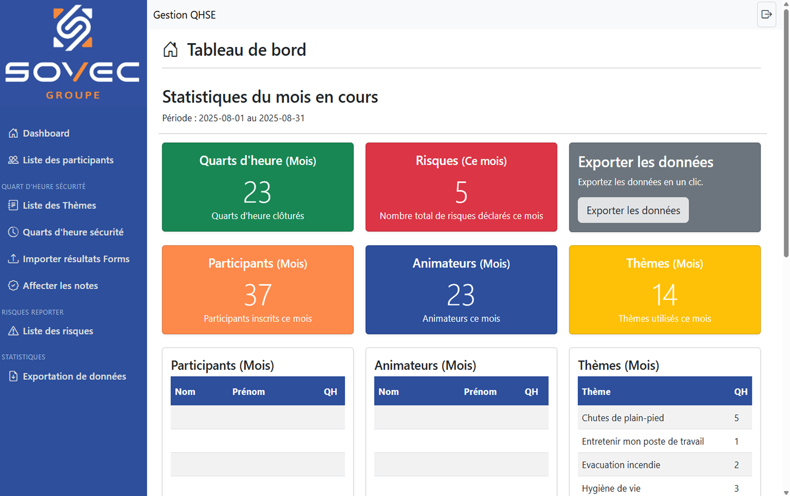Click the warning triangle icon for Liste des risques
Viewport: 790px width, 496px height.
click(13, 331)
